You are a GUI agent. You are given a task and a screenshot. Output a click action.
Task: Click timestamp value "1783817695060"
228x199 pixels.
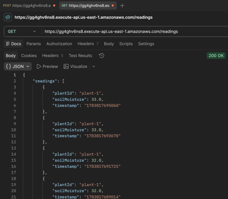pyautogui.click(x=102, y=106)
